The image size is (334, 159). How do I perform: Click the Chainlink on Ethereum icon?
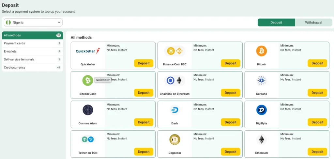tap(175, 81)
